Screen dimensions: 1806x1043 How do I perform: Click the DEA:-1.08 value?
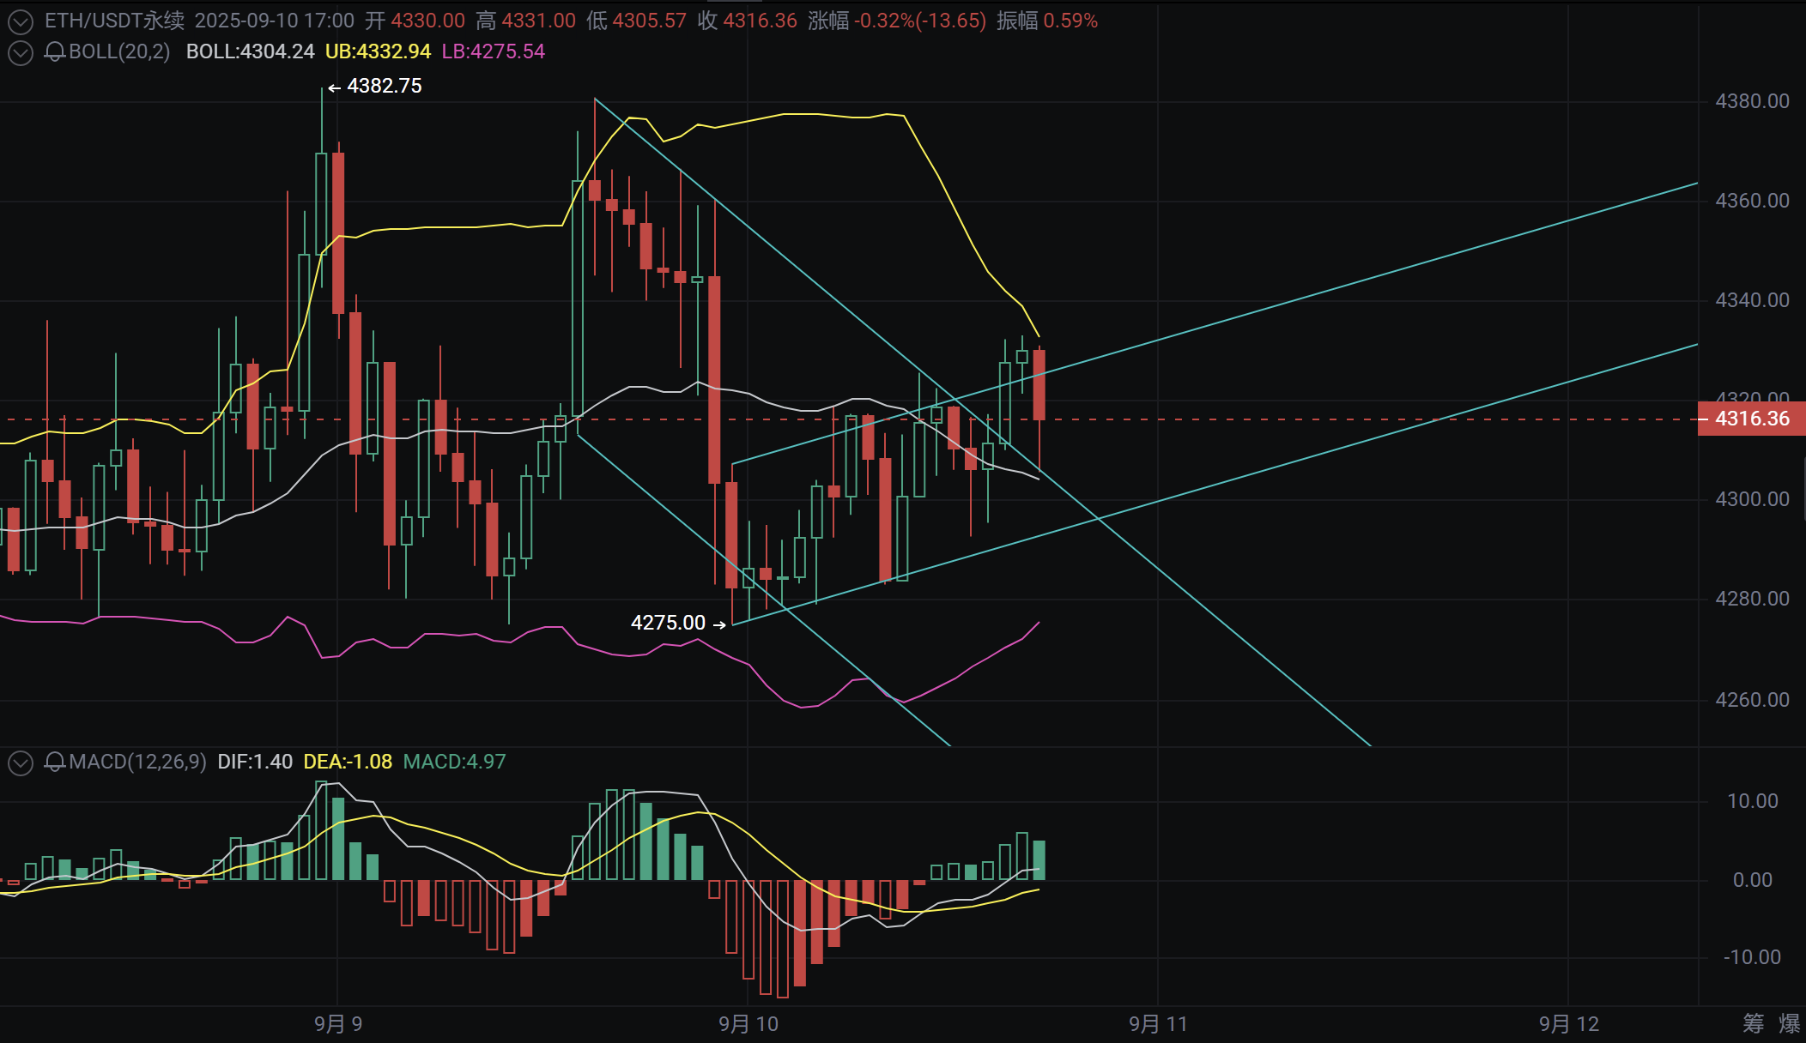[348, 762]
